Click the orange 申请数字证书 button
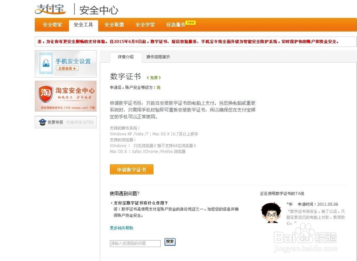Viewport: 357px width, 261px height. 131,169
